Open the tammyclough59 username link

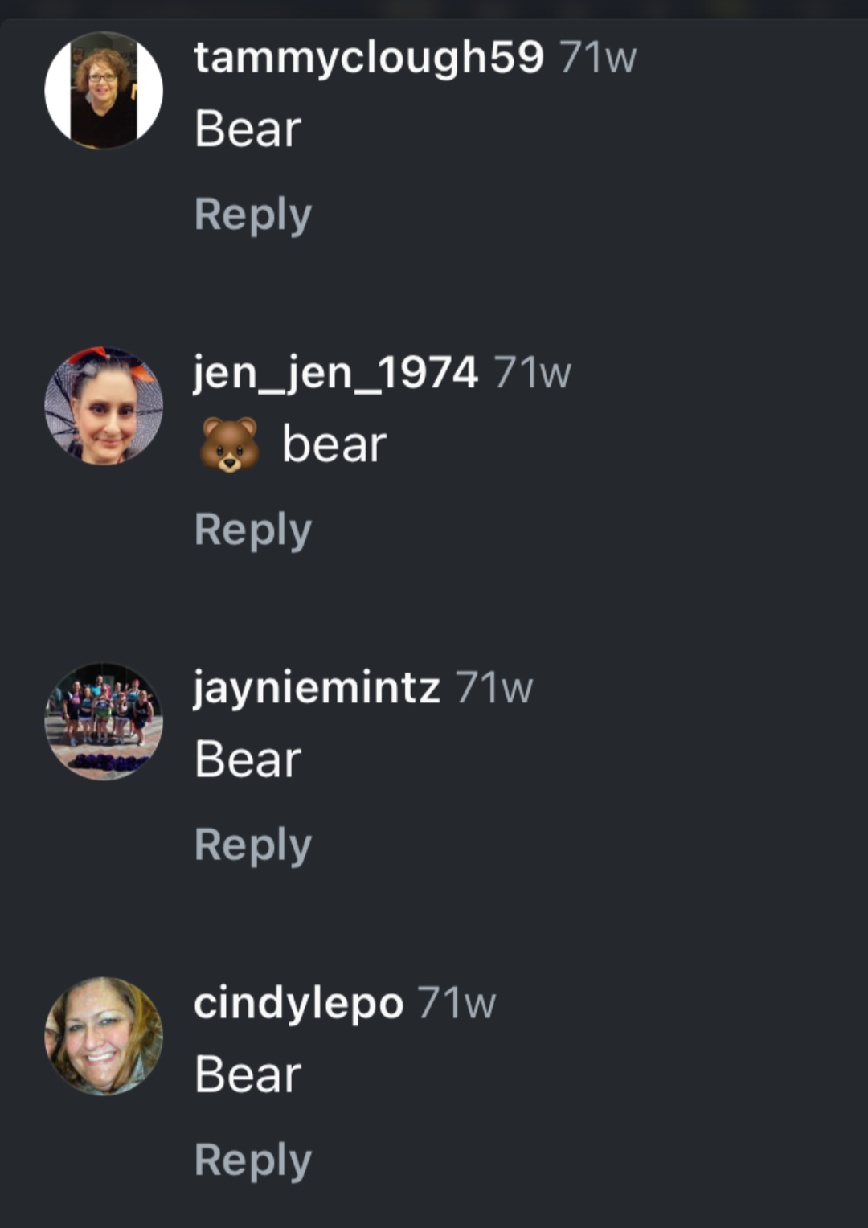pyautogui.click(x=369, y=59)
